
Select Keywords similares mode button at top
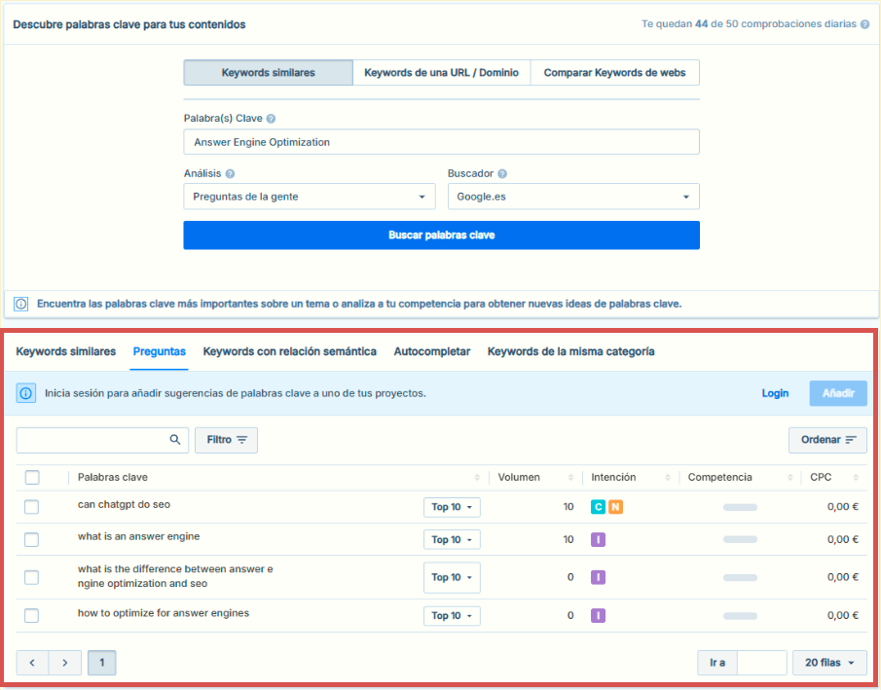(269, 72)
